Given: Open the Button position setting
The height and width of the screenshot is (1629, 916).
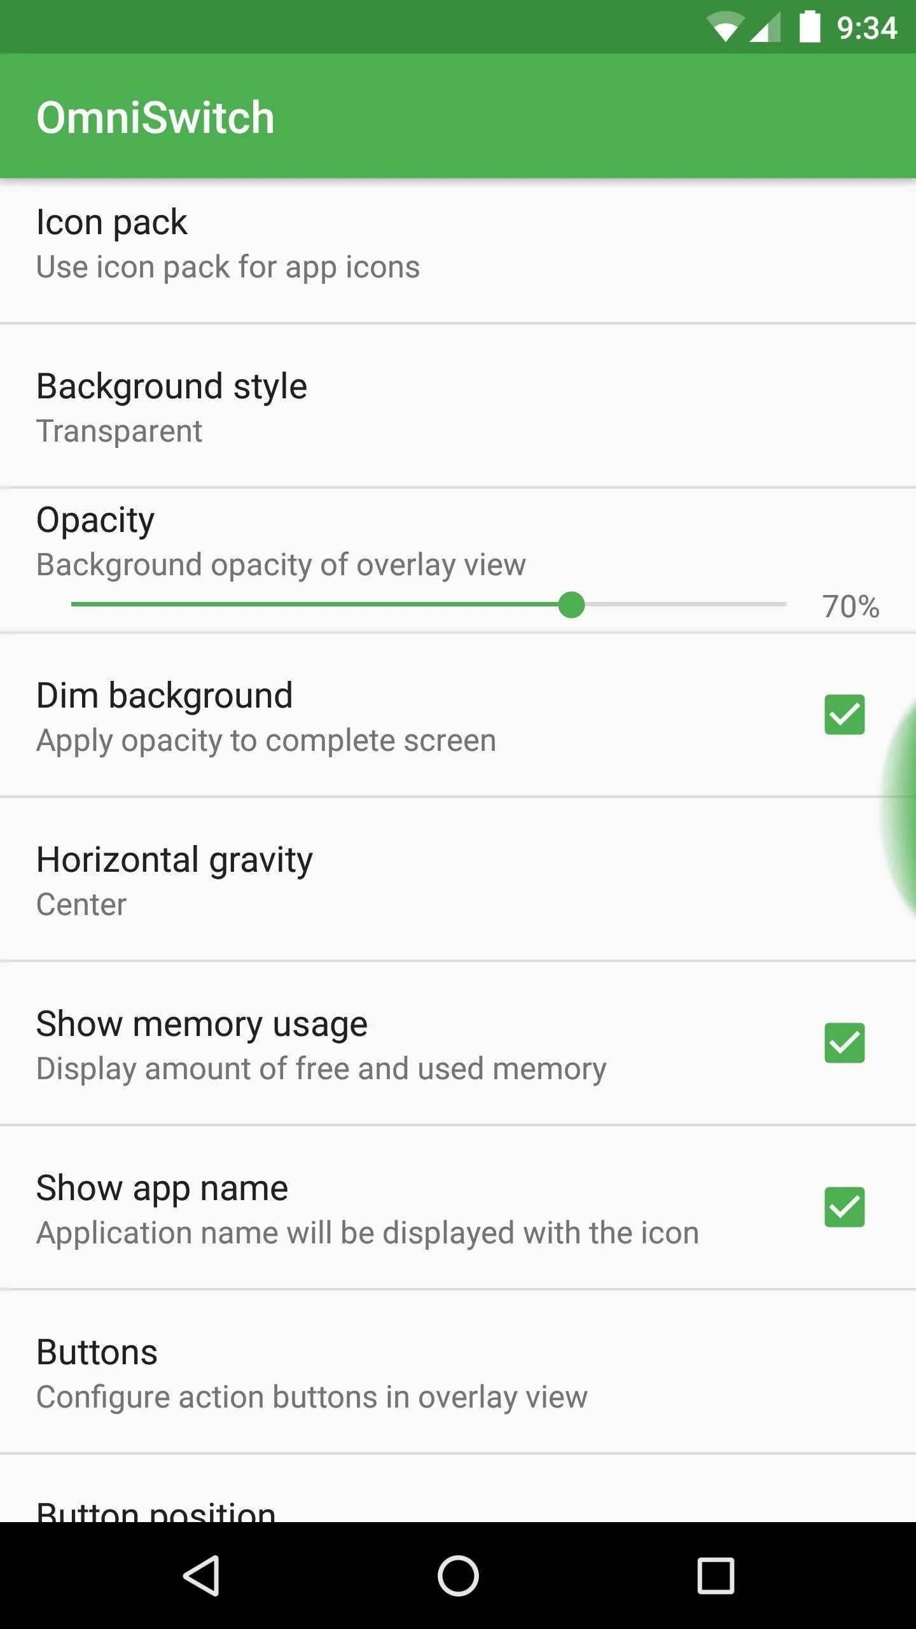Looking at the screenshot, I should point(458,1489).
